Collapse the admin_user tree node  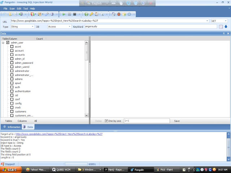3,43
